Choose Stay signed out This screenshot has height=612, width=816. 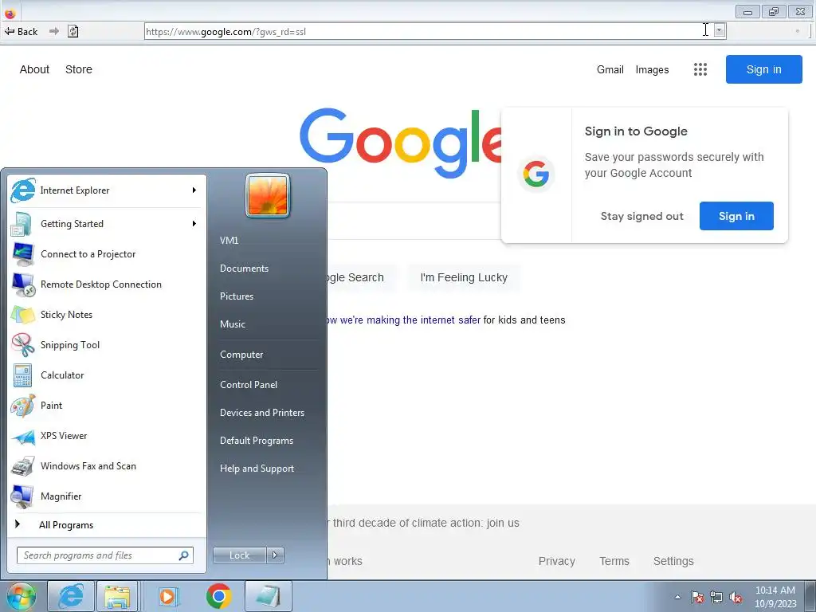[641, 216]
